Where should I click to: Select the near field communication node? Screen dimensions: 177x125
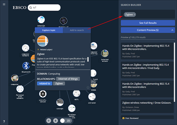tap(94, 73)
